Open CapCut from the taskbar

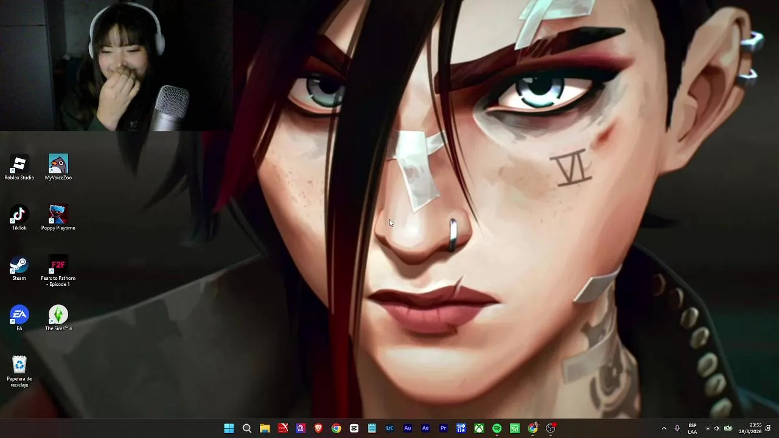point(354,428)
